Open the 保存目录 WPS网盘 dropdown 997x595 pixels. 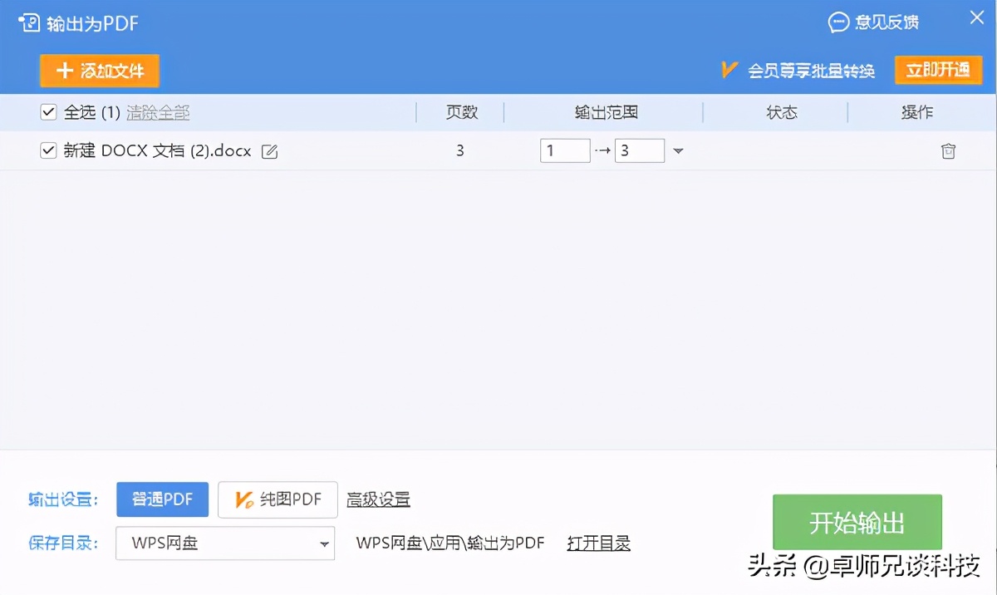pyautogui.click(x=324, y=543)
